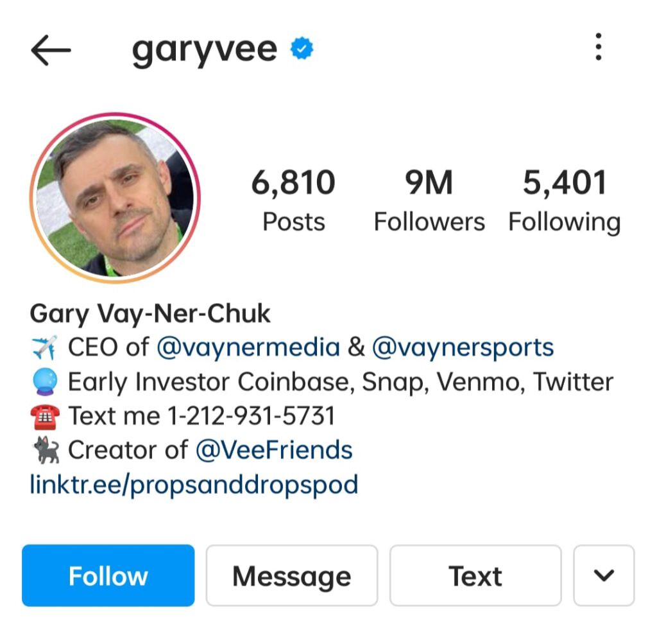This screenshot has width=657, height=619.
Task: Expand suggested accounts chevron dropdown
Action: 604,575
